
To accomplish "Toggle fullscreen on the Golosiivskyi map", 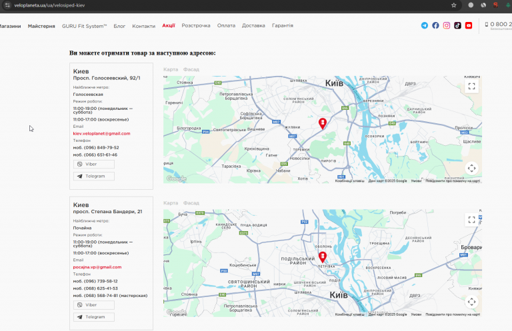I will click(x=471, y=87).
